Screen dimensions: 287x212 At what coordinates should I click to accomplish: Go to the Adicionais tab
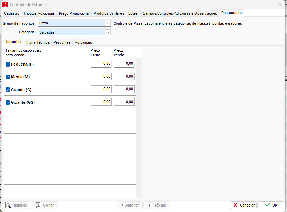click(x=83, y=42)
